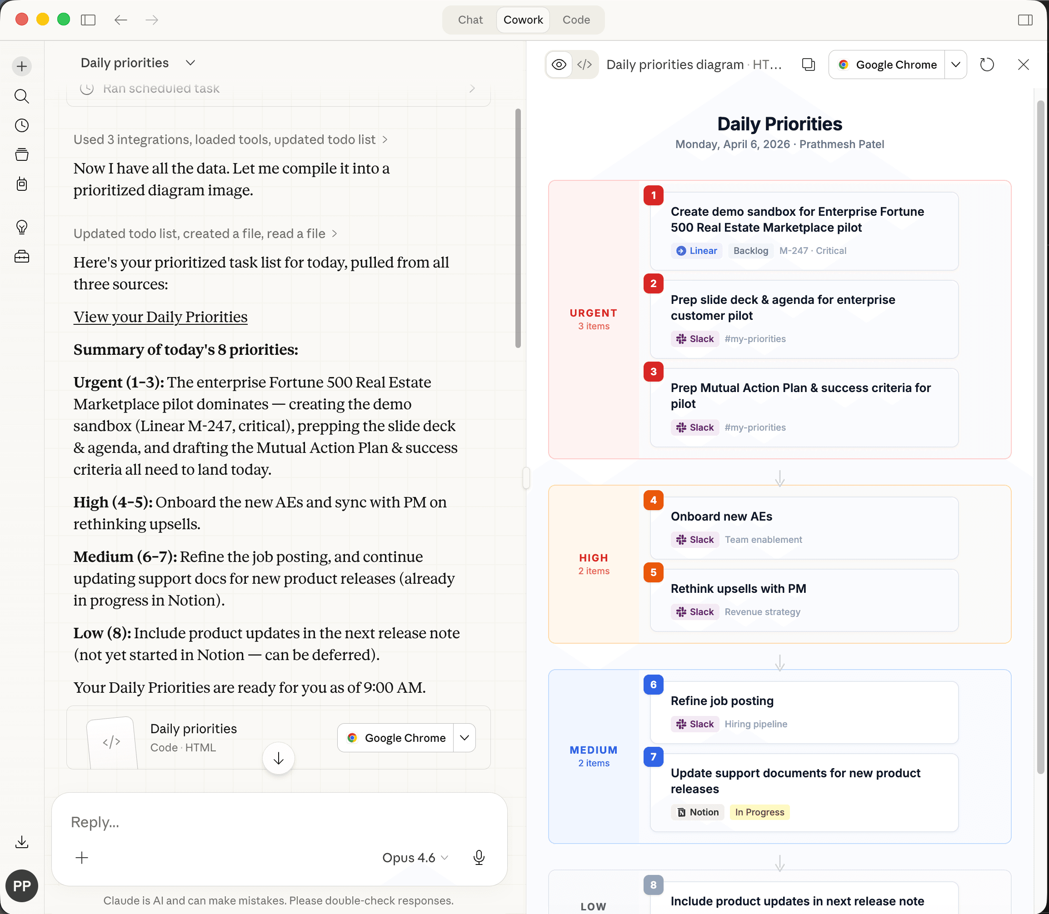Select the Refine job posting card
Screen dimensions: 1049x914
[804, 713]
